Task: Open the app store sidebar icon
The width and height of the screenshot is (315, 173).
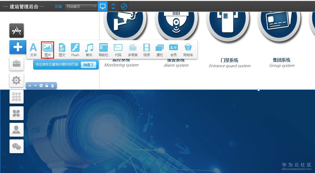Action: [x=17, y=31]
